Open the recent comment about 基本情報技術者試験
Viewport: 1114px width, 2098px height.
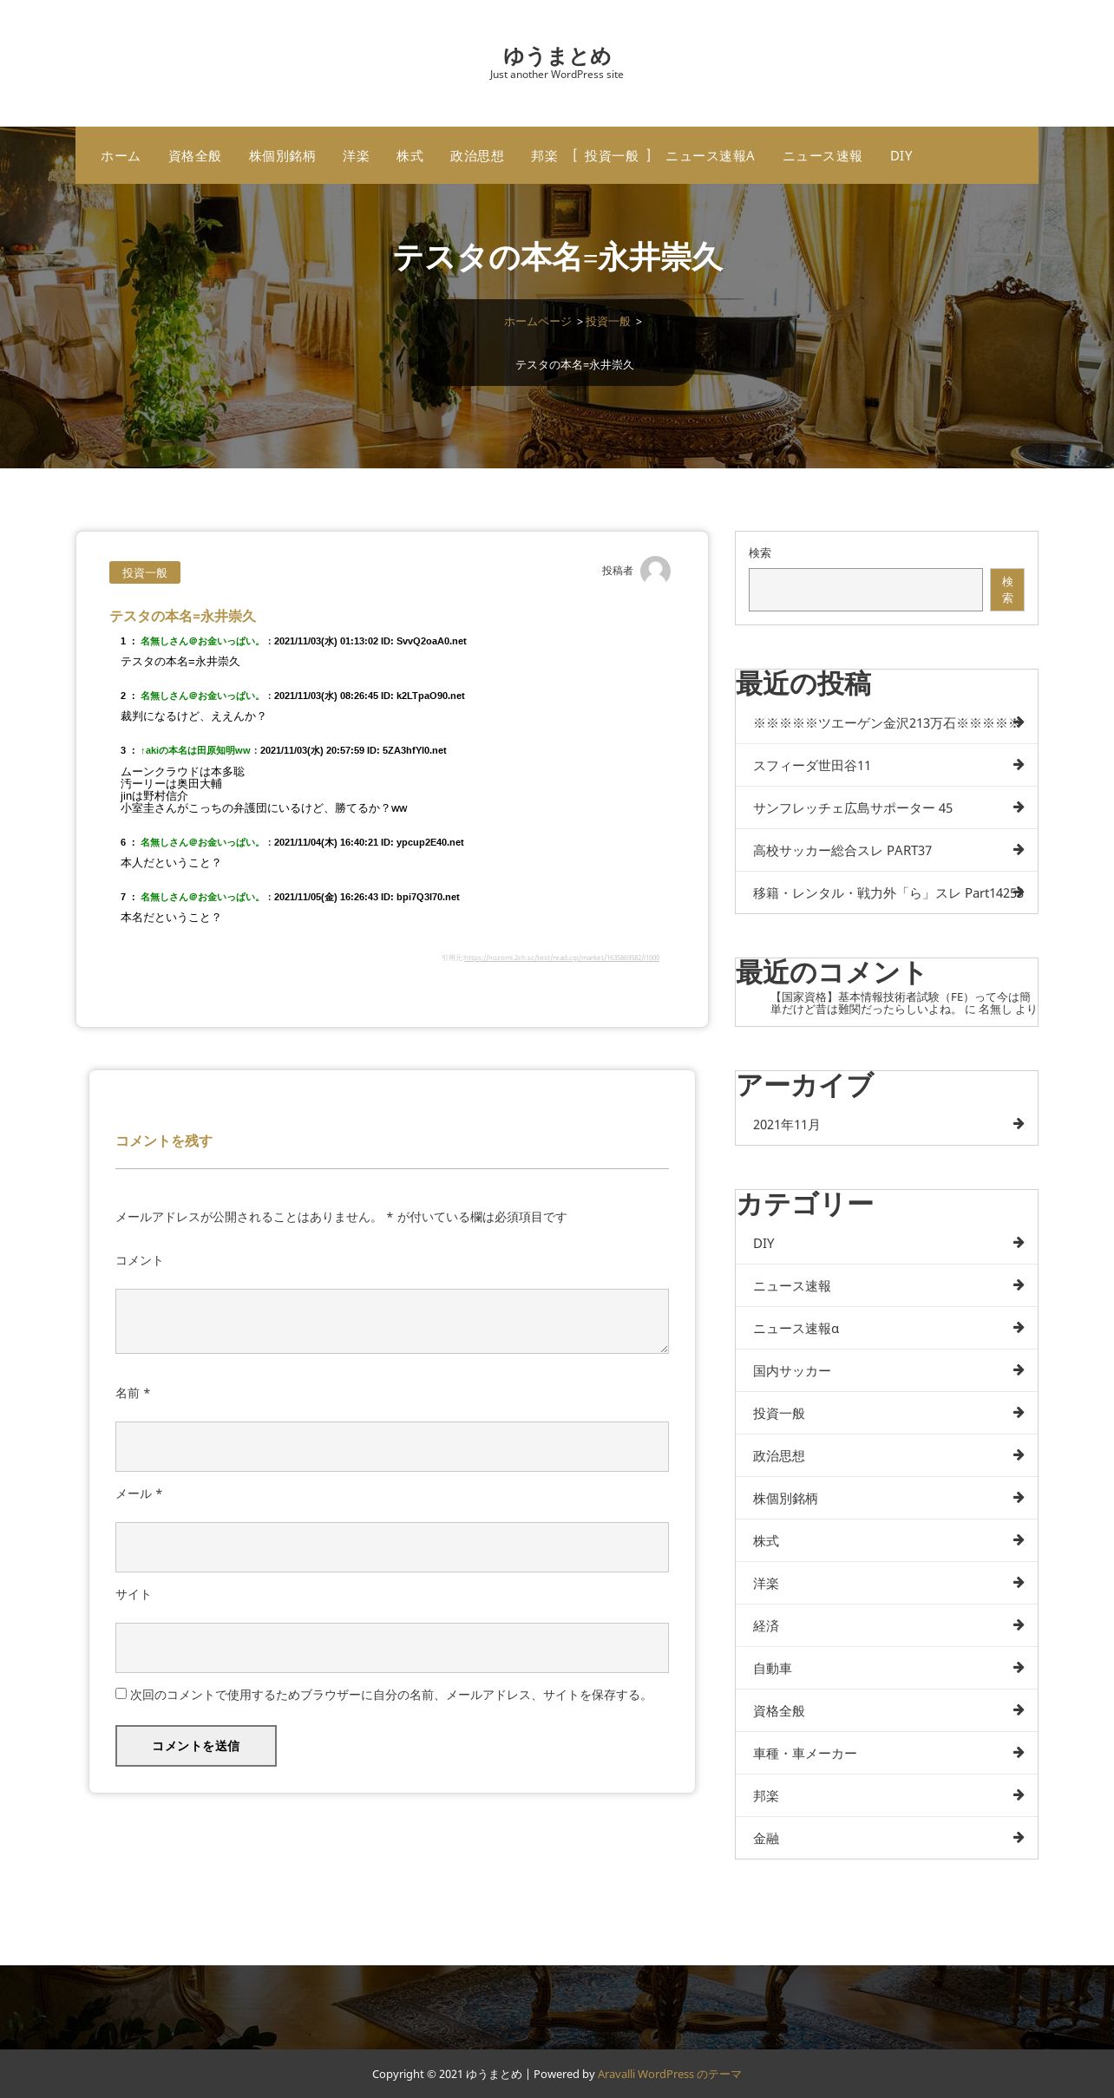(901, 1003)
